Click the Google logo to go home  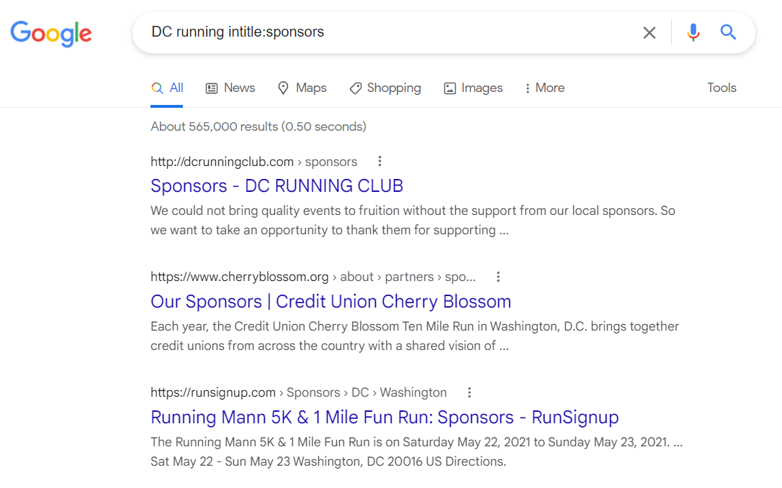pyautogui.click(x=50, y=33)
